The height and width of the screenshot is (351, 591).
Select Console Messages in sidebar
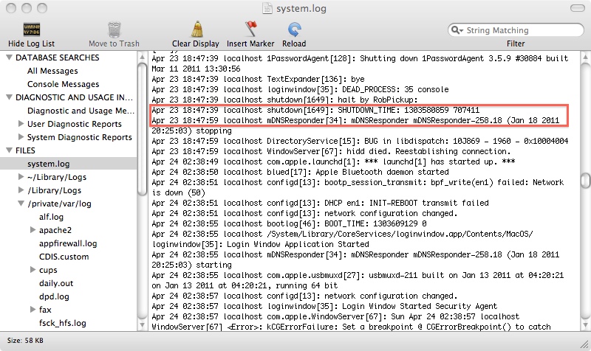click(63, 84)
